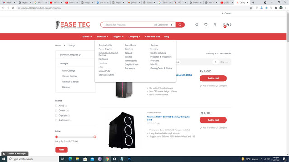Check the Corsair brand filter

[56, 110]
